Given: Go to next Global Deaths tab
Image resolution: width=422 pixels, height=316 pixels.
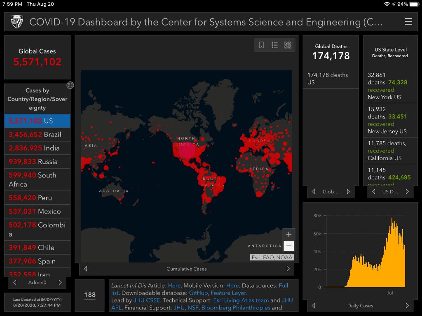Looking at the screenshot, I should point(349,192).
